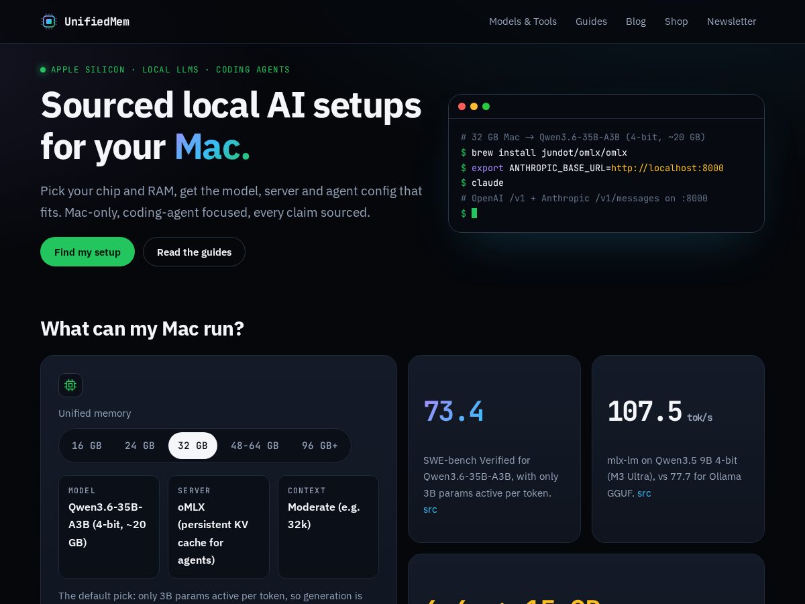Click the yellow dot in terminal window
This screenshot has height=604, width=805.
point(474,107)
